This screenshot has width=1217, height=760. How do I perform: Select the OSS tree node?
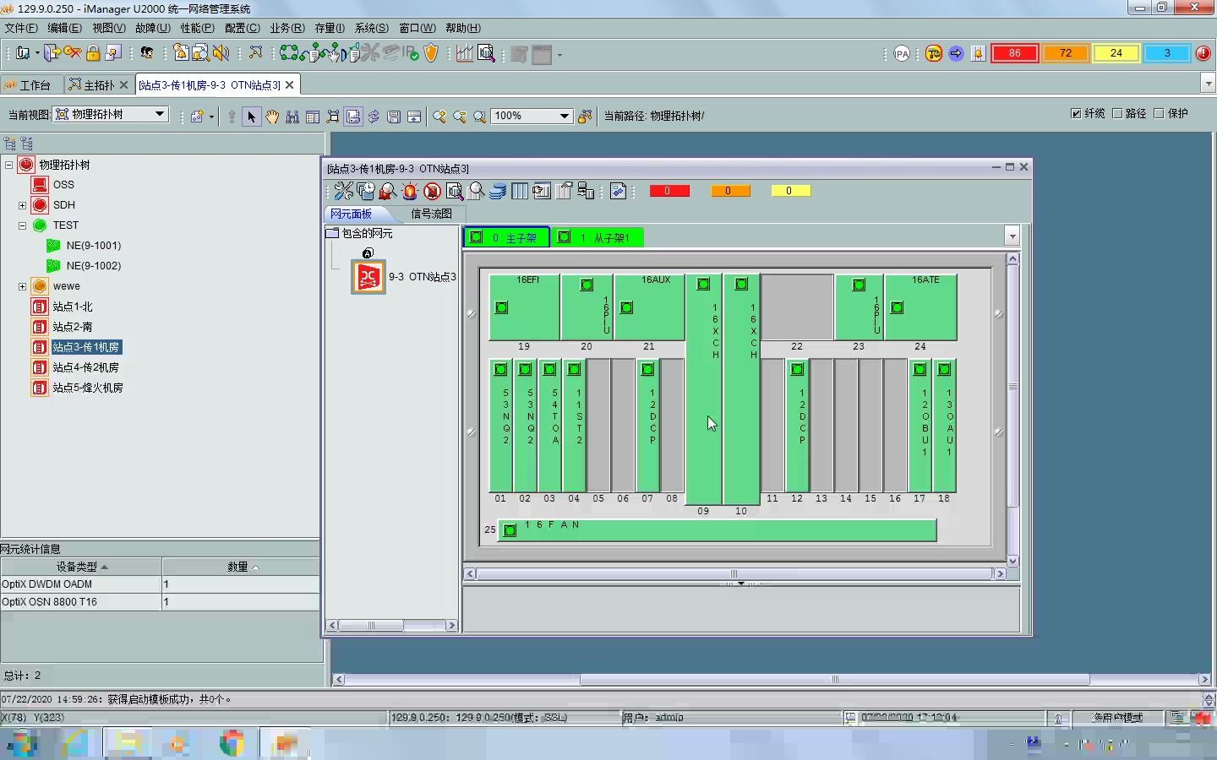coord(63,185)
